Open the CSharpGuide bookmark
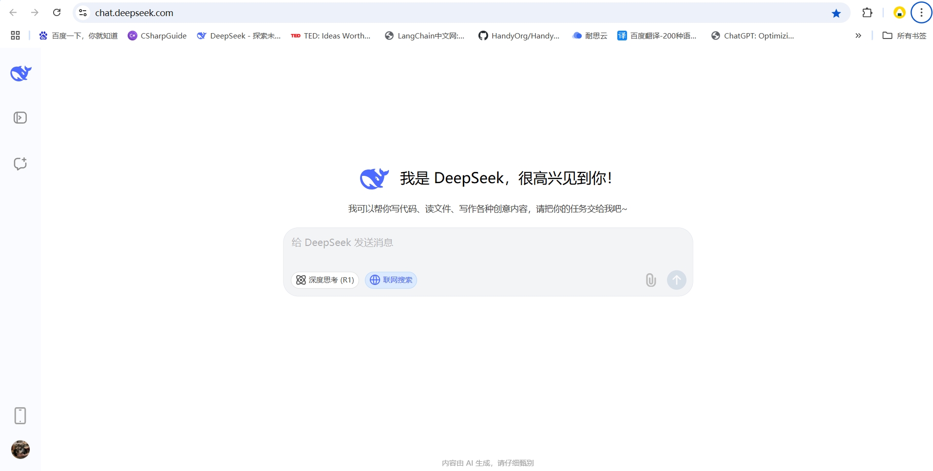Image resolution: width=933 pixels, height=471 pixels. [157, 36]
